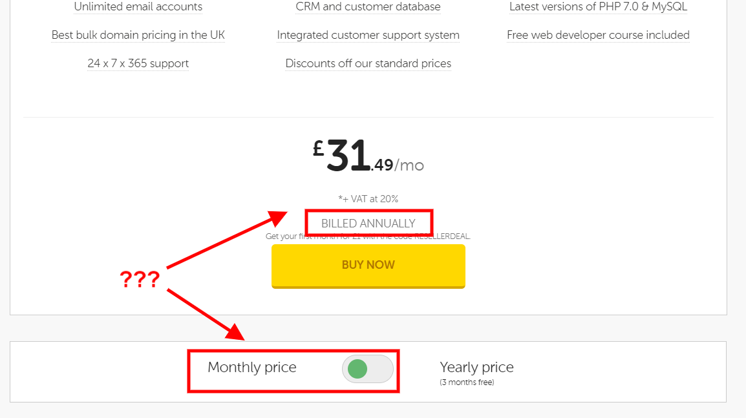This screenshot has height=418, width=746.
Task: Open Integrated customer support system feature
Action: click(368, 35)
